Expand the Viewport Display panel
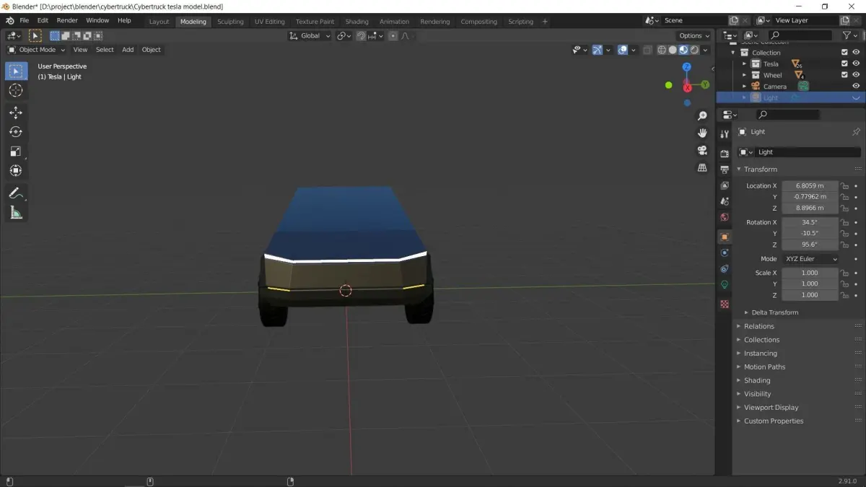The width and height of the screenshot is (866, 487). (771, 408)
